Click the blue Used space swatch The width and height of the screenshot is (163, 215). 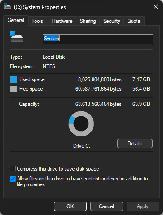point(13,79)
